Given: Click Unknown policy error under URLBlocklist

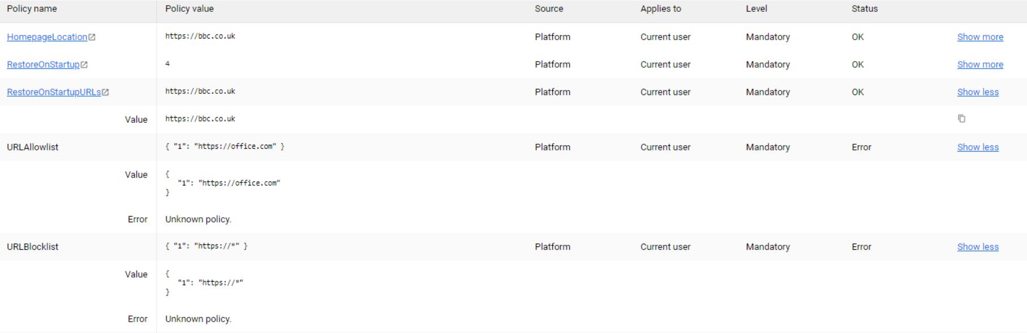Looking at the screenshot, I should coord(198,319).
